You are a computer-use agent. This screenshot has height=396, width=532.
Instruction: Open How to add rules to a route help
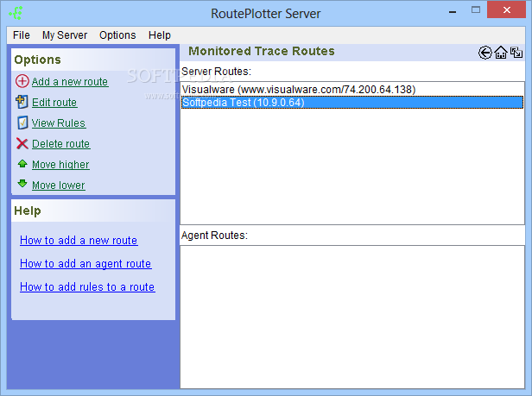pyautogui.click(x=87, y=287)
